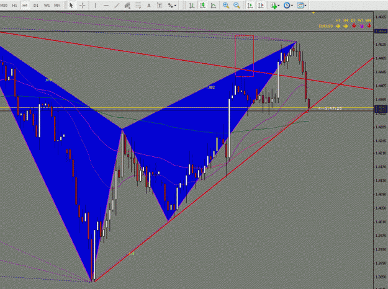Expand the periods dropdown arrow
Screen dimensions: 388x289
click(292, 6)
